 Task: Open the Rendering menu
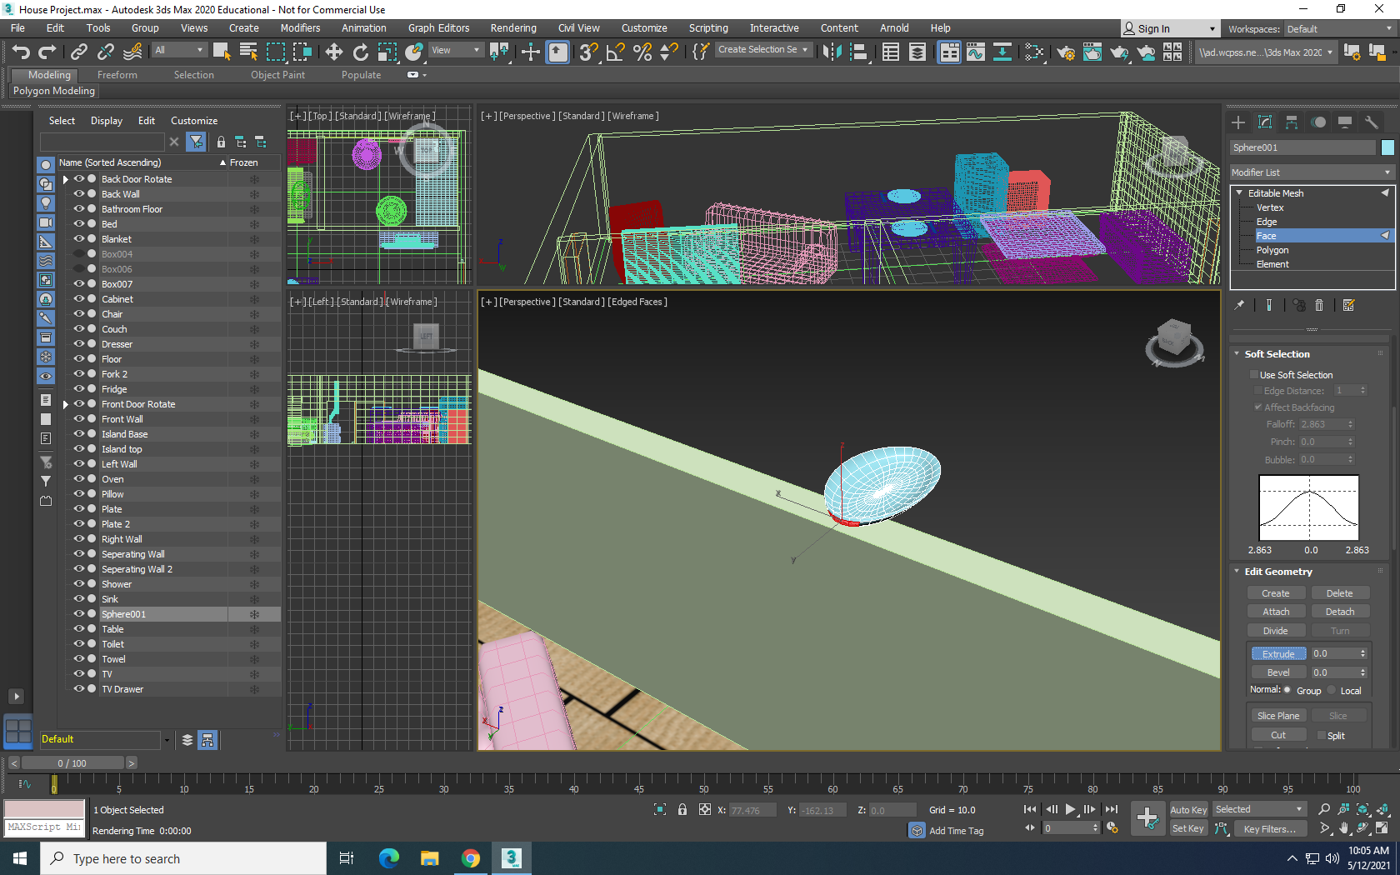pyautogui.click(x=513, y=28)
